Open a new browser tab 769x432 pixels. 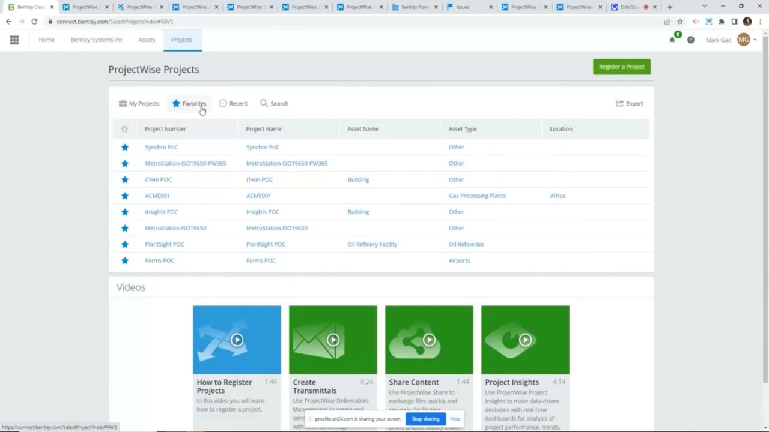[670, 7]
